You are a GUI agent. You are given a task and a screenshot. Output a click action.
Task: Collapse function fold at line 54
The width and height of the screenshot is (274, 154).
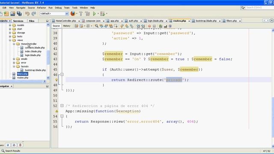point(62,116)
